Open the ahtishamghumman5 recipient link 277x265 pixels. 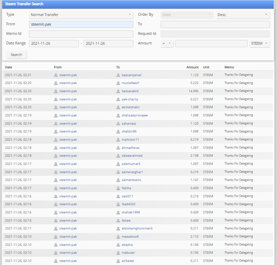point(137,228)
